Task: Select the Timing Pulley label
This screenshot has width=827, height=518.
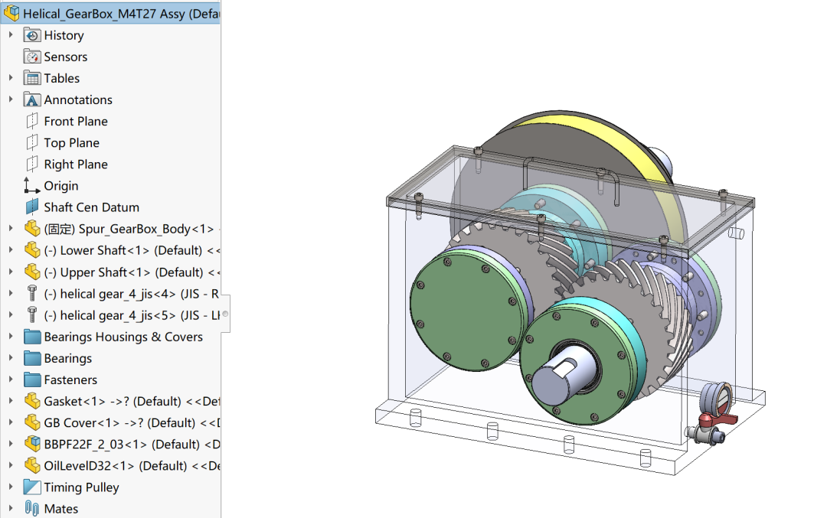Action: 82,487
